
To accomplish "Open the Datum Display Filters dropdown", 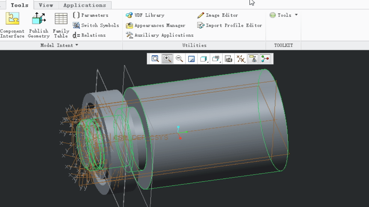I will [x=241, y=59].
